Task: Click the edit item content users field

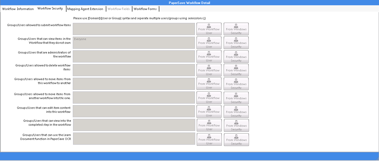Action: click(134, 111)
